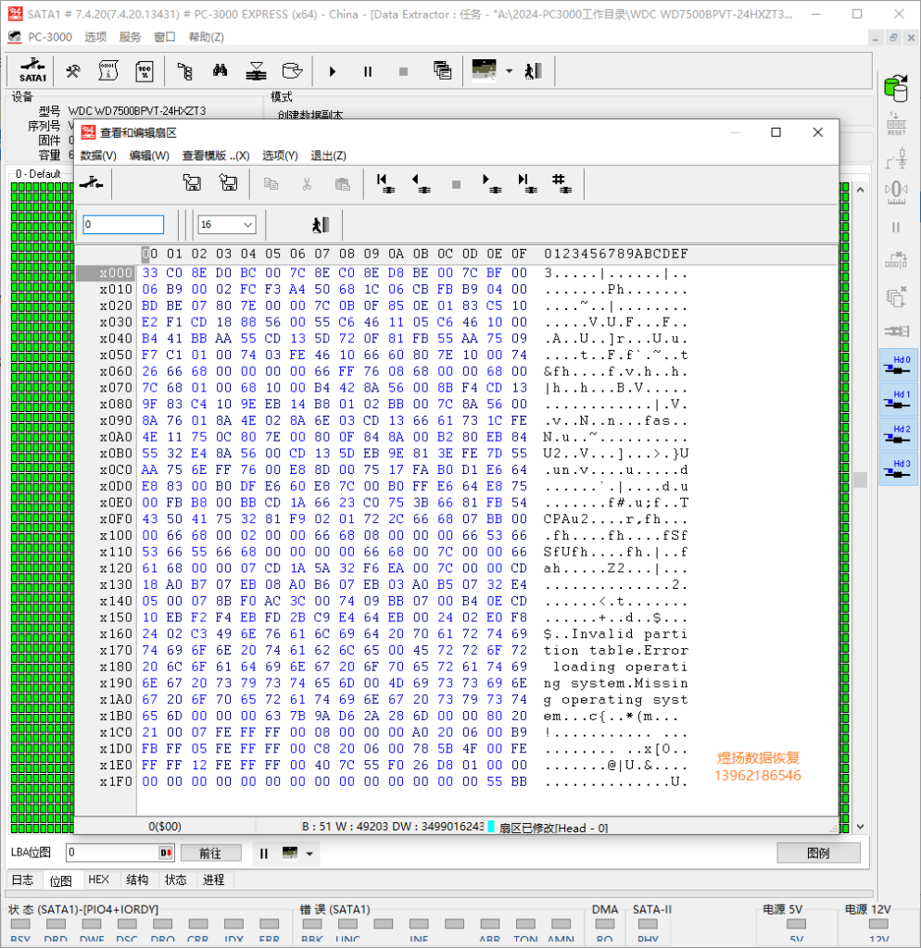This screenshot has width=921, height=948.
Task: Click the 前往 go button
Action: [210, 853]
